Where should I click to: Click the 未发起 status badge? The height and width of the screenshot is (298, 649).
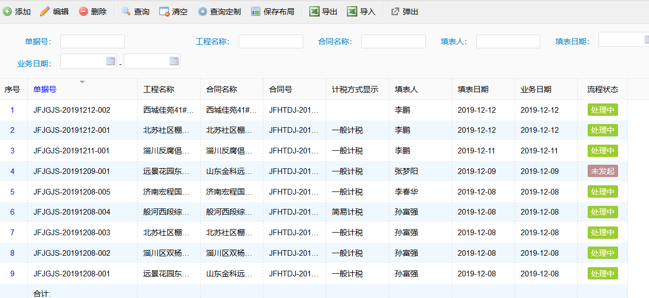click(x=603, y=171)
